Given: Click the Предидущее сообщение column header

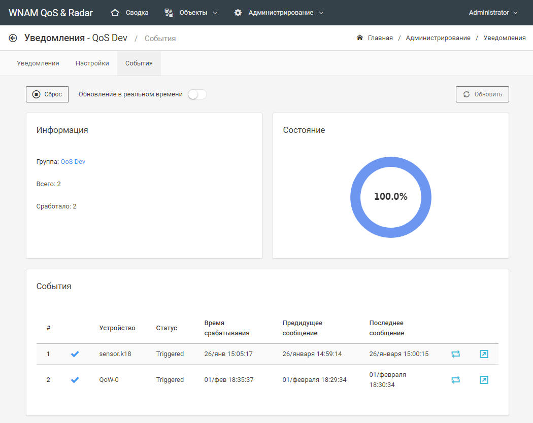Looking at the screenshot, I should coord(302,328).
